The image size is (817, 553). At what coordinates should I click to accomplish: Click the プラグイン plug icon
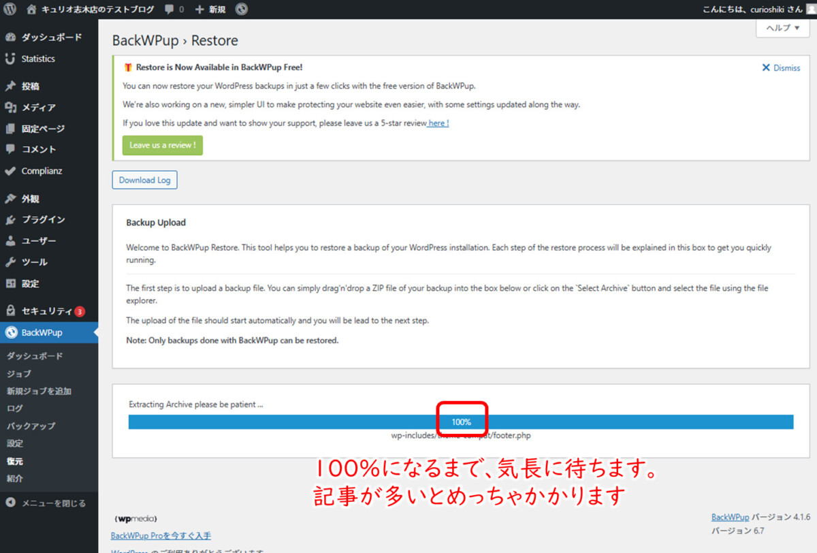[10, 220]
